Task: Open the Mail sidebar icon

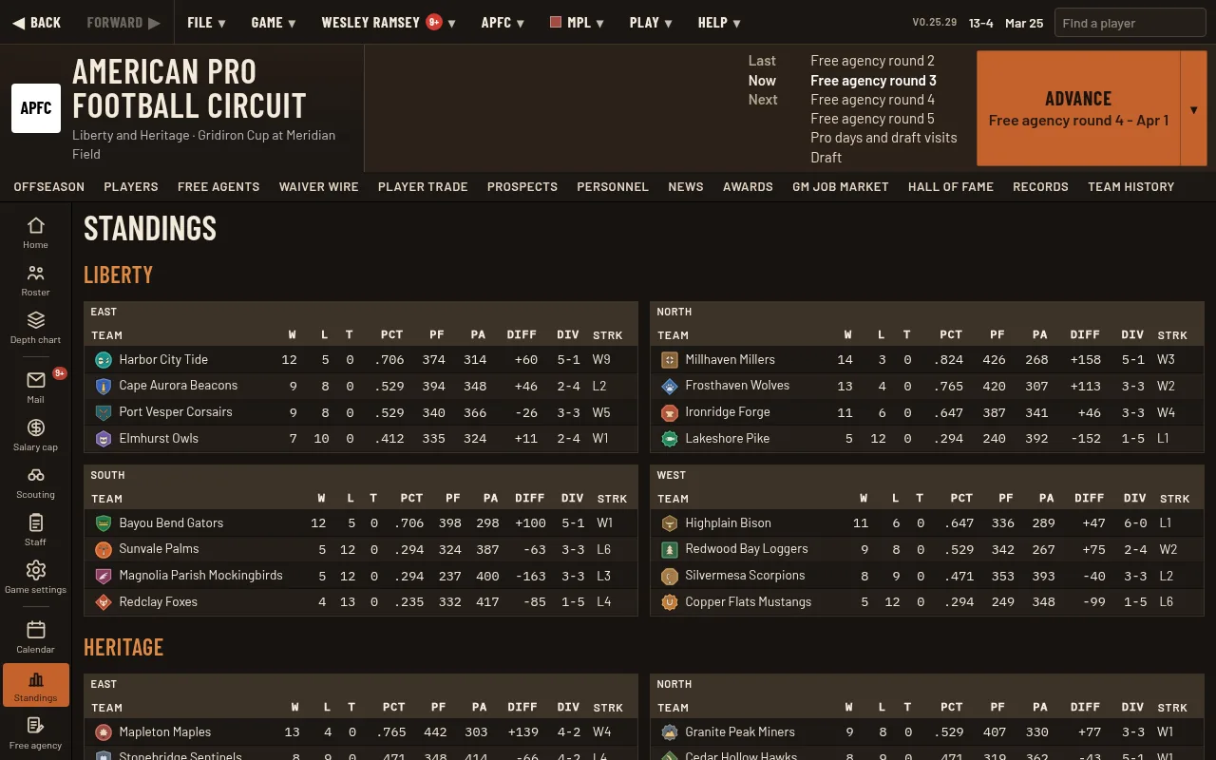Action: pos(35,388)
